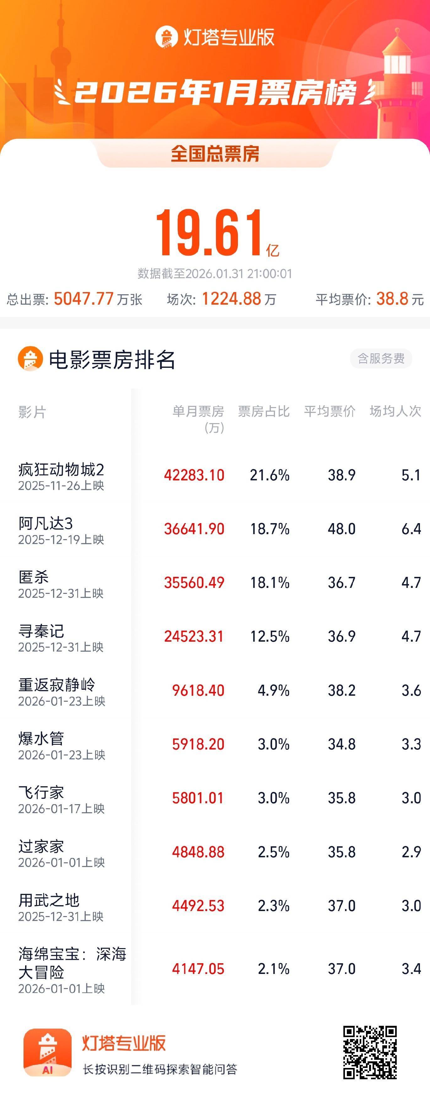Open the 疯狂动物城2 movie row

pyautogui.click(x=61, y=470)
